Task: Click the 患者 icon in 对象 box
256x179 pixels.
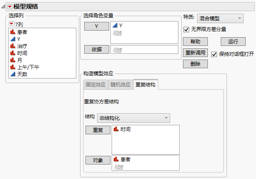Action: point(116,159)
